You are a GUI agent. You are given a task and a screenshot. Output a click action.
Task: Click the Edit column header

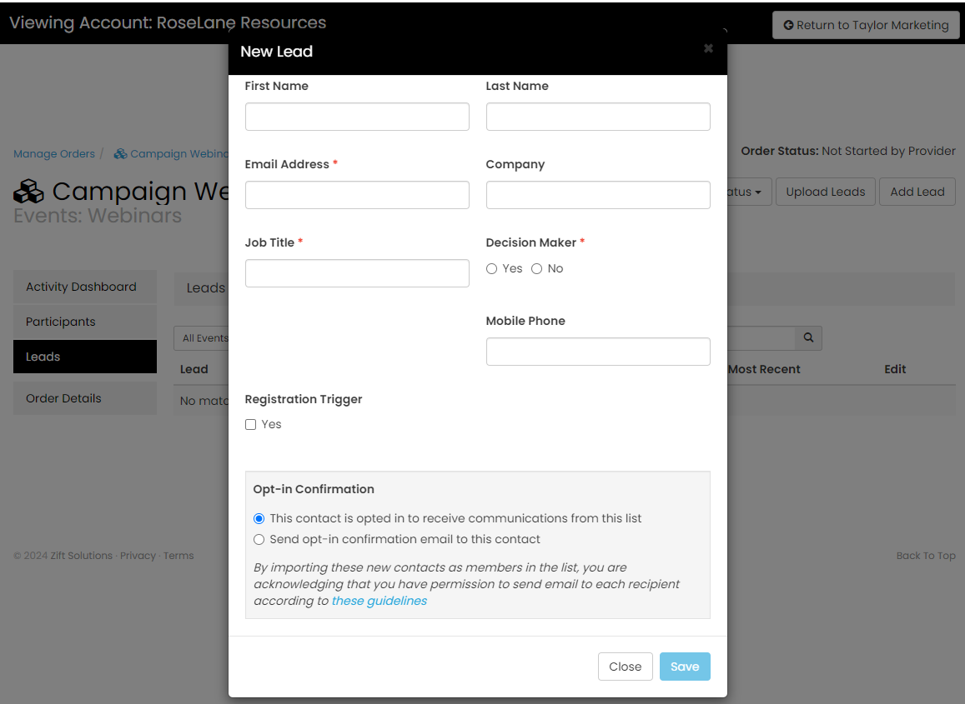pos(895,370)
